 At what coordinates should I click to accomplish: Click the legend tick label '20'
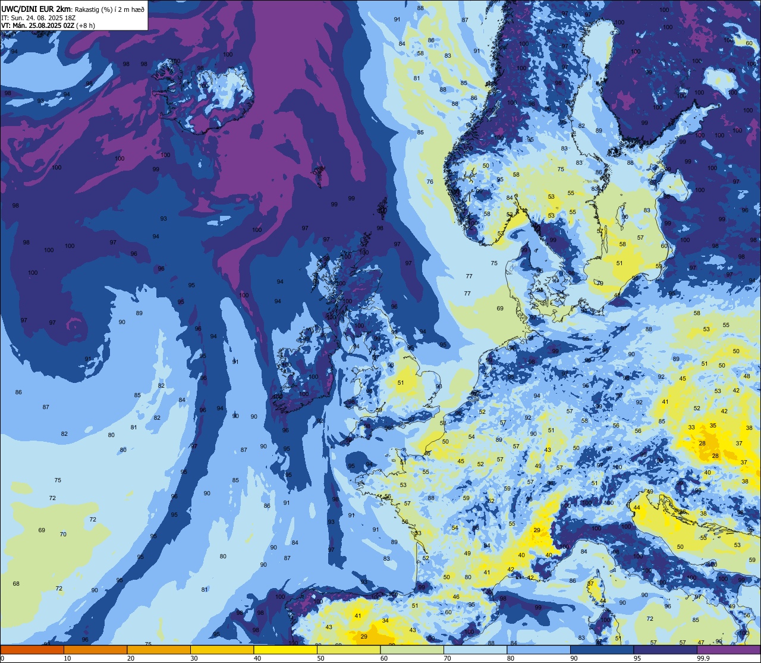(131, 658)
